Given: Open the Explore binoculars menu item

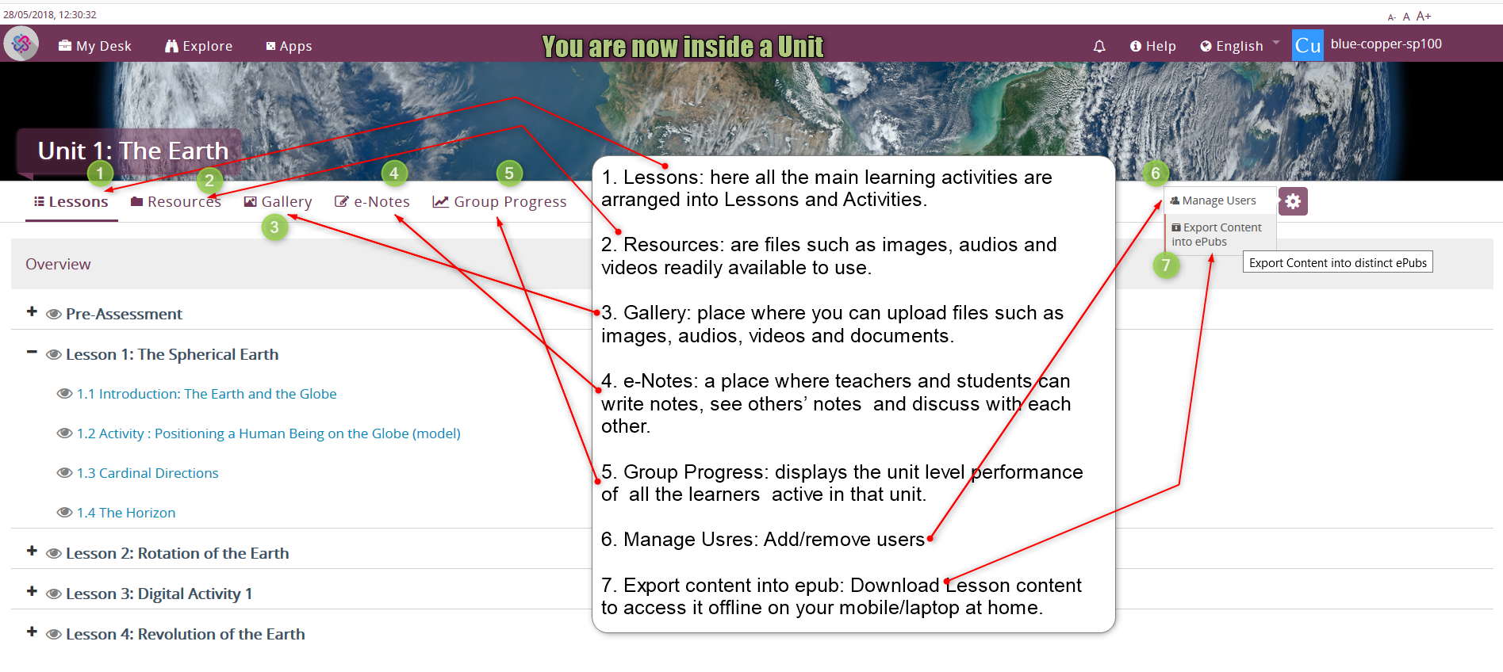Looking at the screenshot, I should [198, 46].
